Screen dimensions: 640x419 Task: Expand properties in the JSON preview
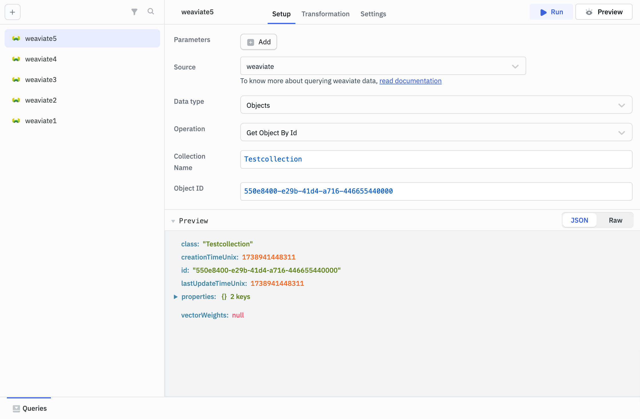click(176, 297)
